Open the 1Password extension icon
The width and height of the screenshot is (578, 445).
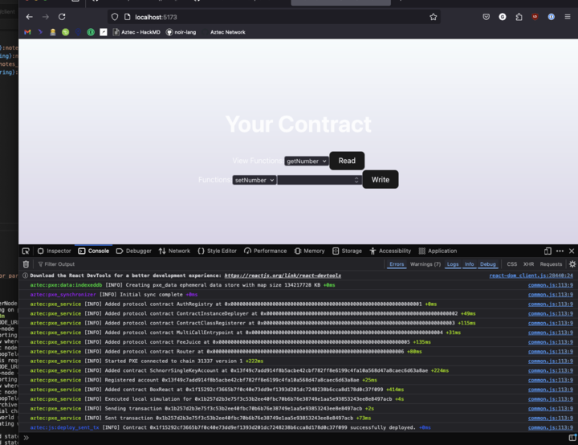coord(551,17)
